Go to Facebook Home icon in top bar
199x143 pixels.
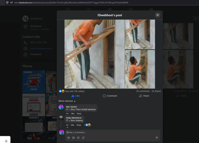coord(68,9)
